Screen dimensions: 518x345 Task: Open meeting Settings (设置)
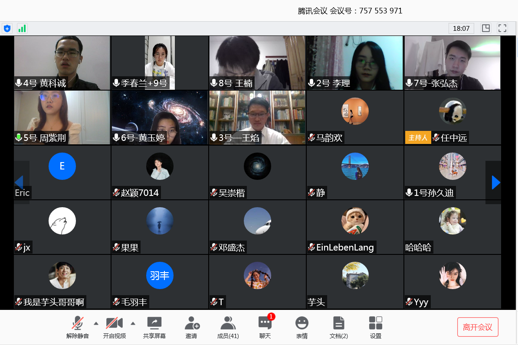tap(375, 327)
